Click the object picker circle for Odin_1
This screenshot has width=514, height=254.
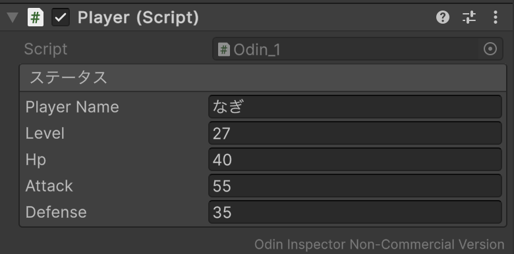click(x=490, y=49)
